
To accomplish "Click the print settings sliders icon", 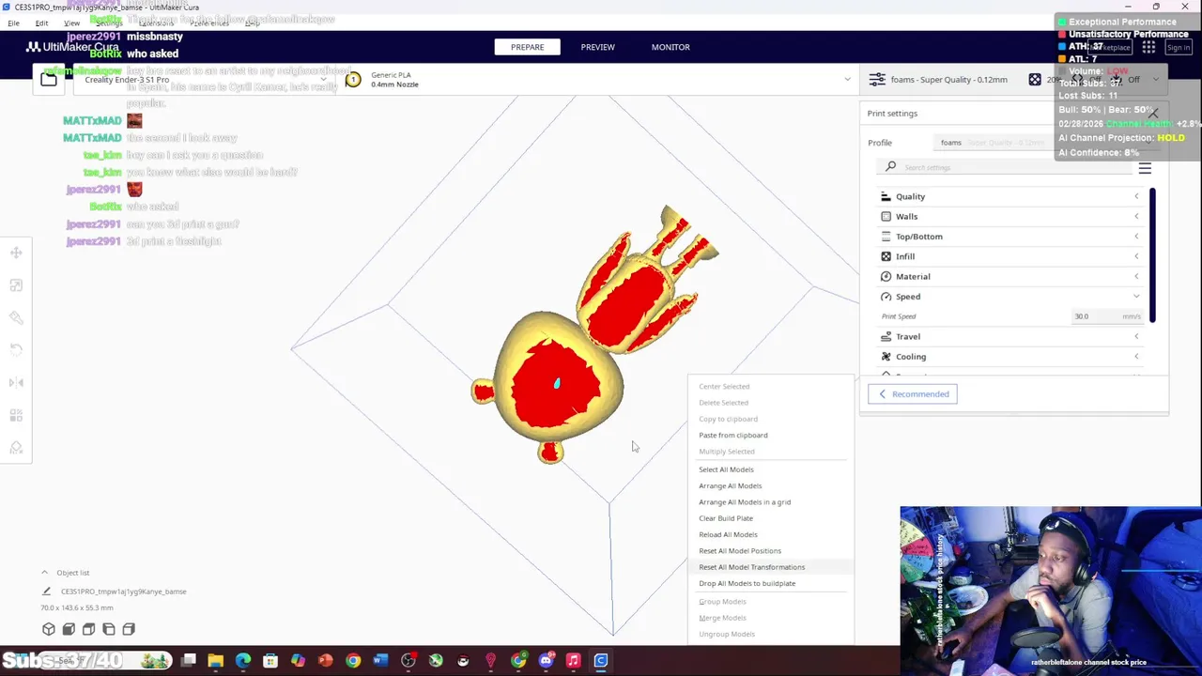I will [x=877, y=80].
